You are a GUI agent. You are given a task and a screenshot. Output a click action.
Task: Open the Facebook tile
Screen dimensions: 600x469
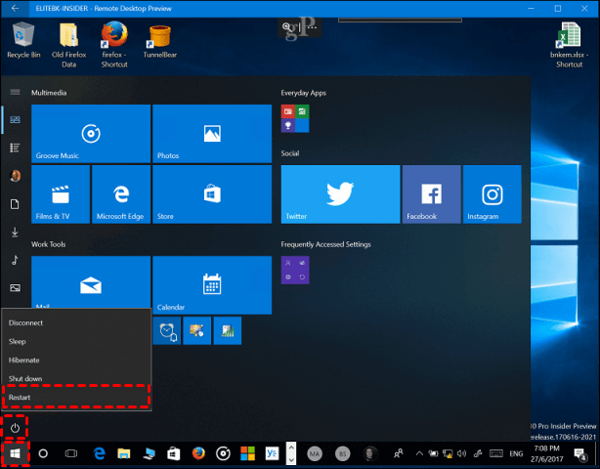pyautogui.click(x=431, y=194)
